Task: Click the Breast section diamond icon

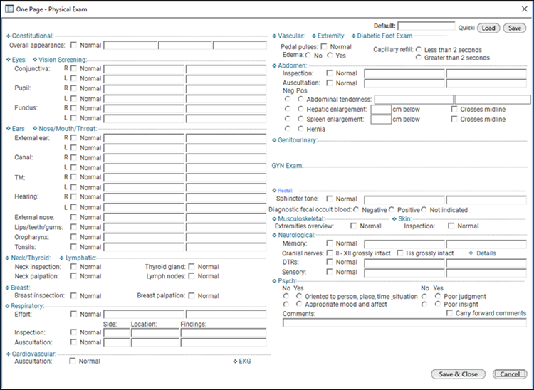Action: 8,288
